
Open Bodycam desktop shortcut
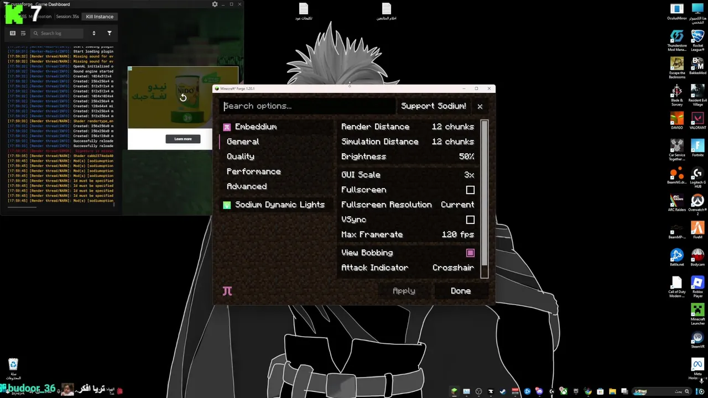(697, 258)
